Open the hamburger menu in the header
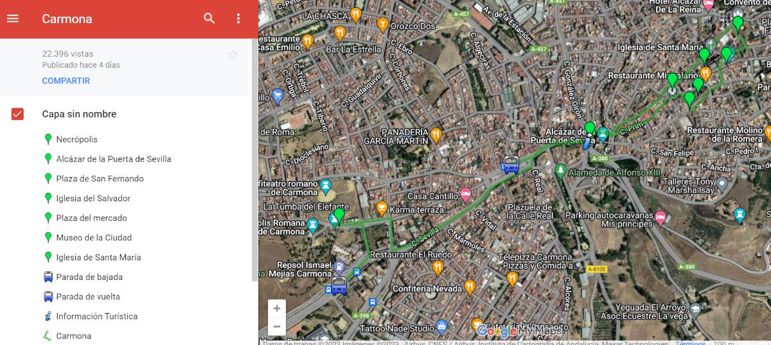This screenshot has height=345, width=771. [x=13, y=19]
